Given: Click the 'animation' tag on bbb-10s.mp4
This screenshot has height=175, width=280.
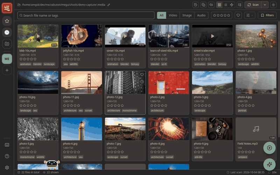Looking at the screenshot, I should [x=25, y=64].
